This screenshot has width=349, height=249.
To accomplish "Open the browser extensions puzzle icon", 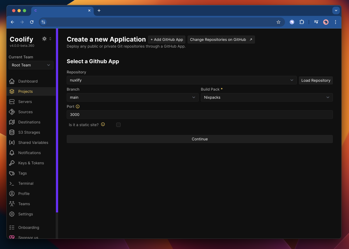I will pyautogui.click(x=302, y=22).
